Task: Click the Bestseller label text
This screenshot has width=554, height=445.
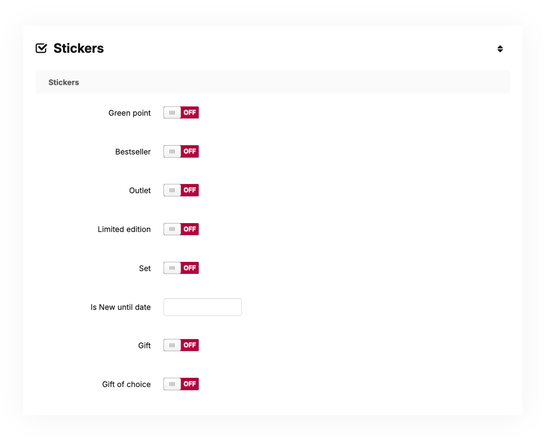Action: (x=133, y=152)
